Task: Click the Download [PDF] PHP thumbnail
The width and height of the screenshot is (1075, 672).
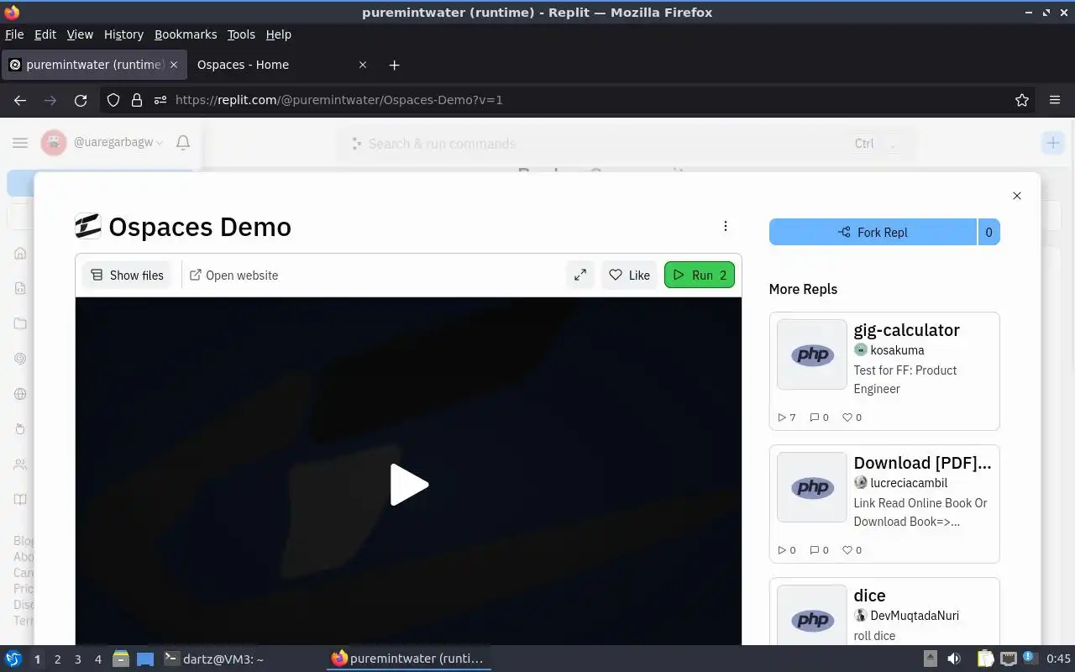Action: click(812, 487)
